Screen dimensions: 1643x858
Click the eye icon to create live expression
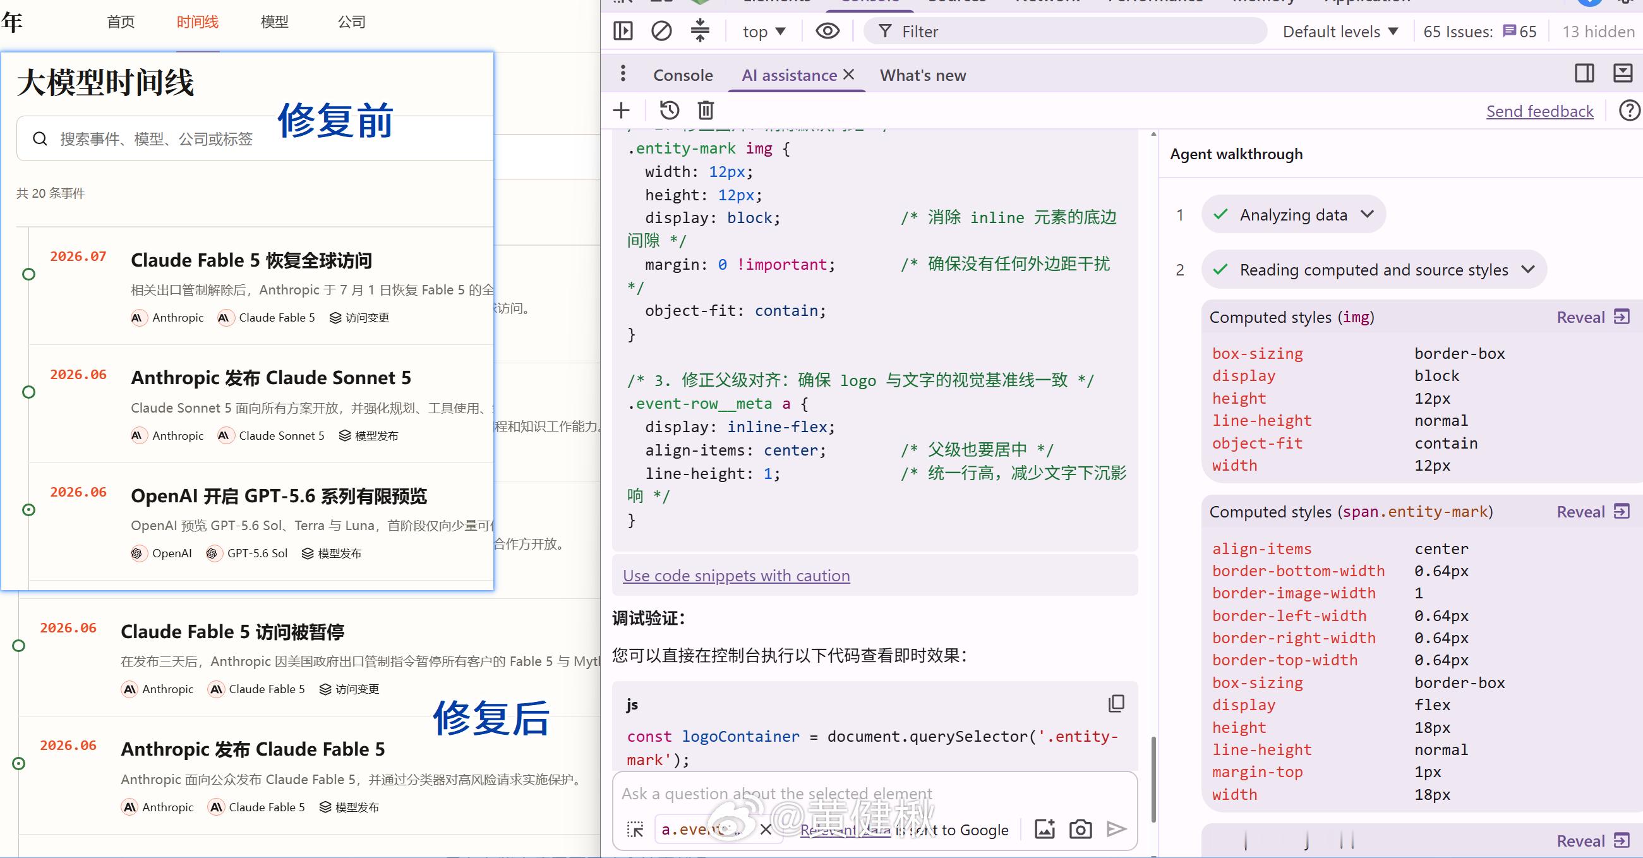(828, 31)
